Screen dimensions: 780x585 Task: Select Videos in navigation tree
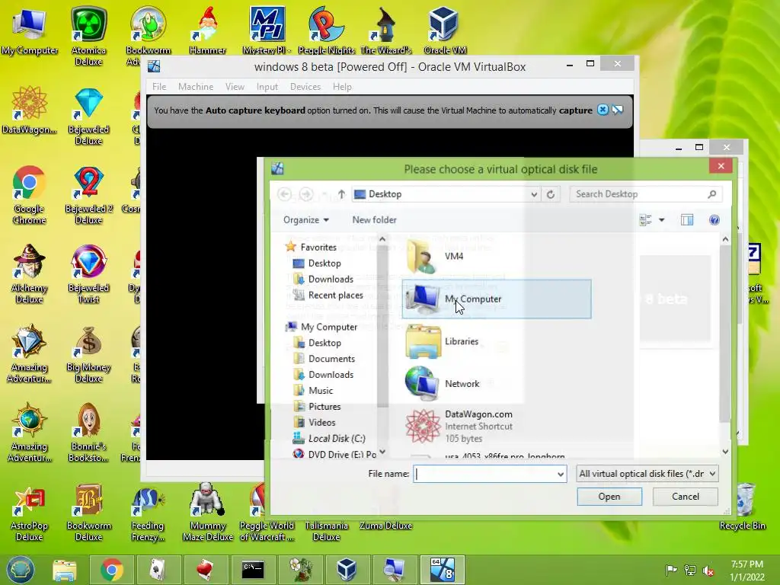(x=322, y=422)
